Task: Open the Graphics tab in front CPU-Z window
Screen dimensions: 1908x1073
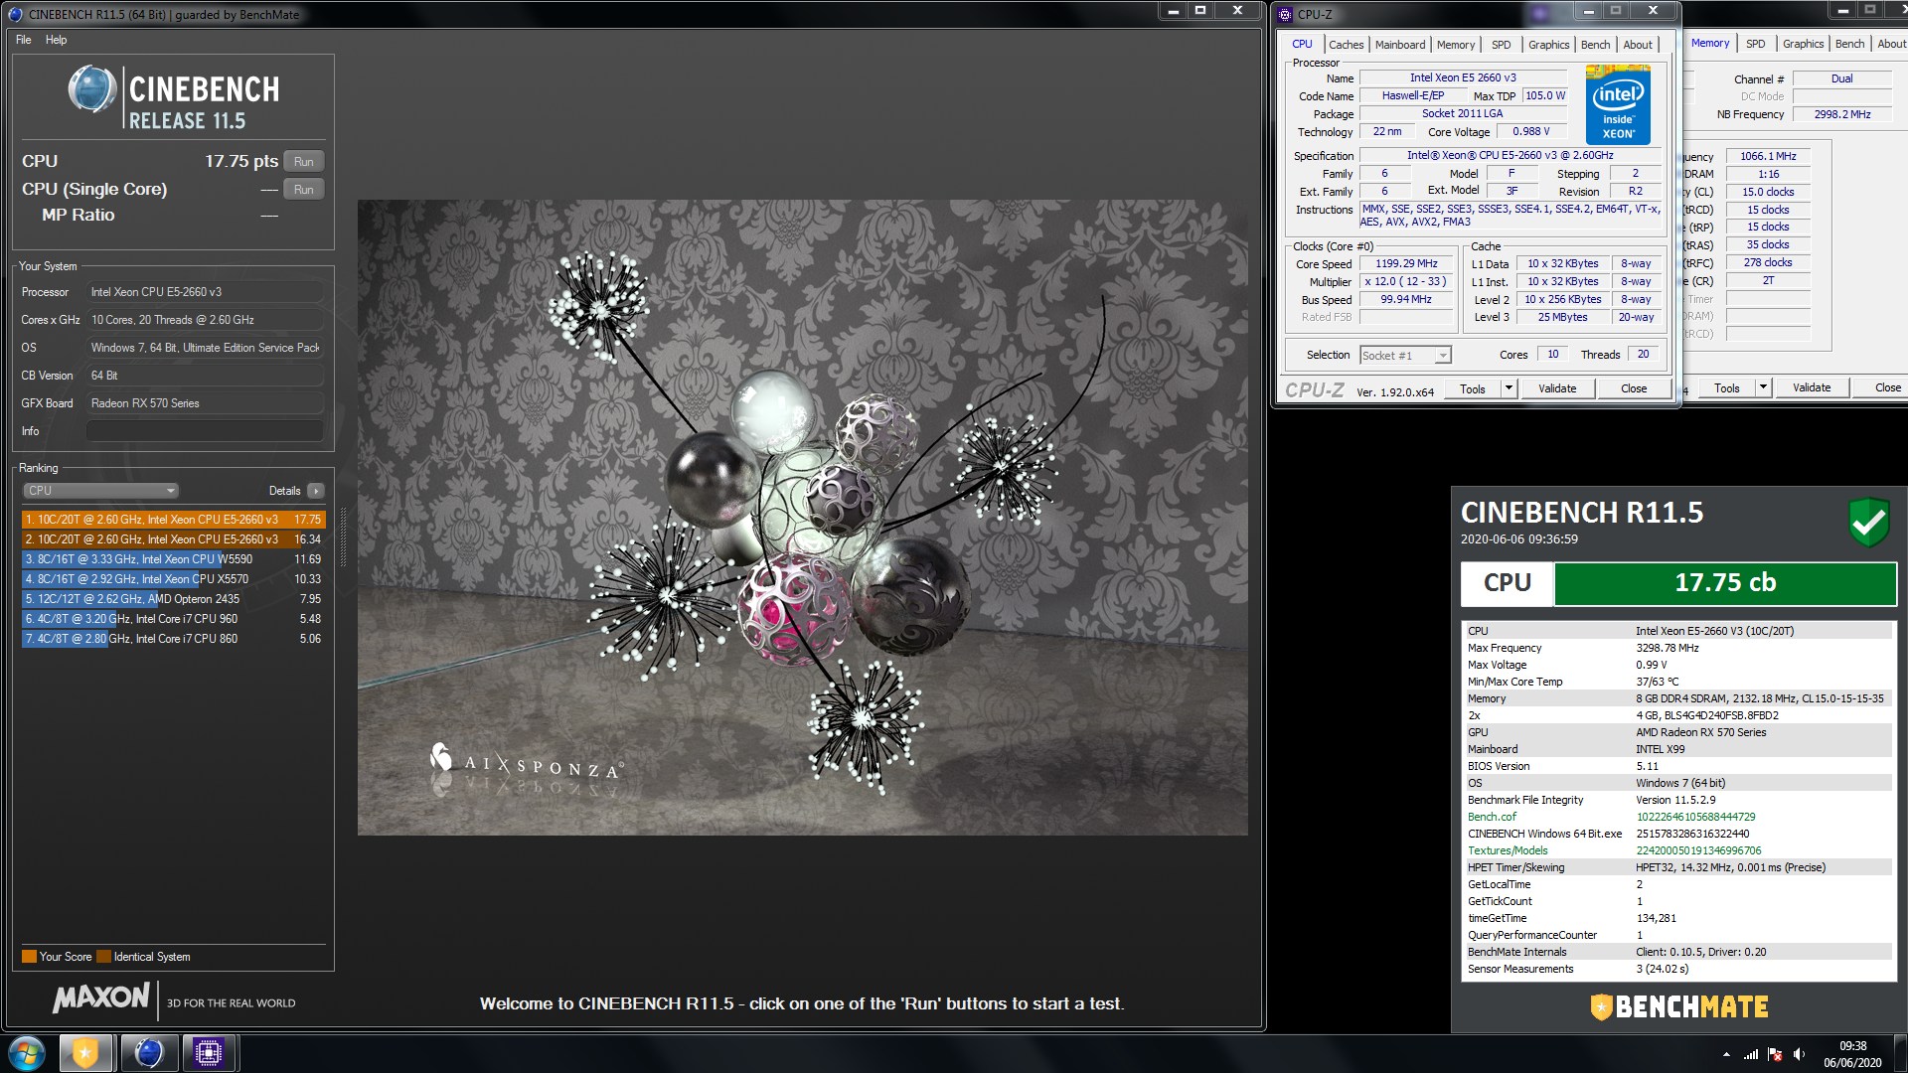Action: (1548, 45)
